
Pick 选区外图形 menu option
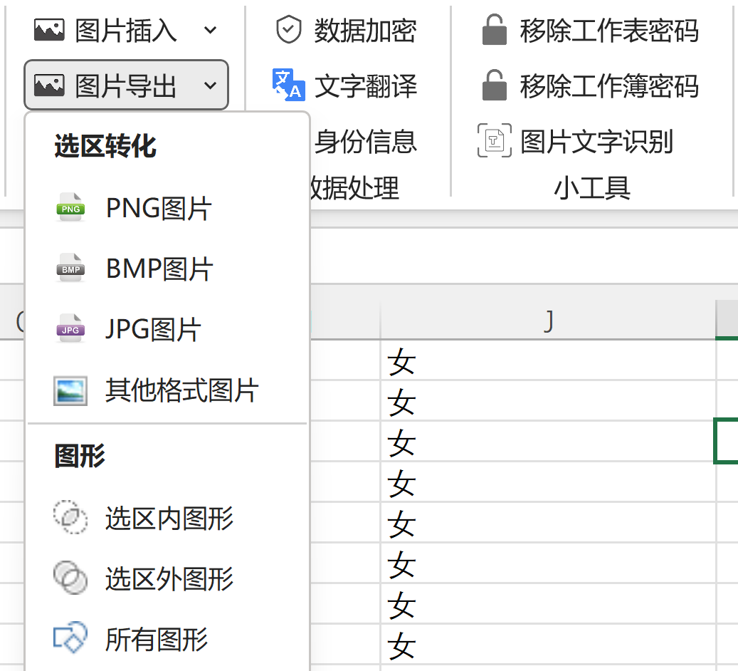tap(169, 578)
